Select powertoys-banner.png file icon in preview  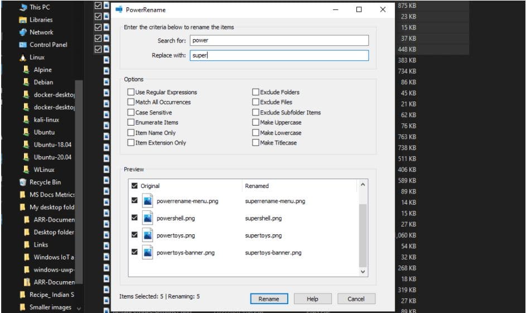pyautogui.click(x=147, y=253)
